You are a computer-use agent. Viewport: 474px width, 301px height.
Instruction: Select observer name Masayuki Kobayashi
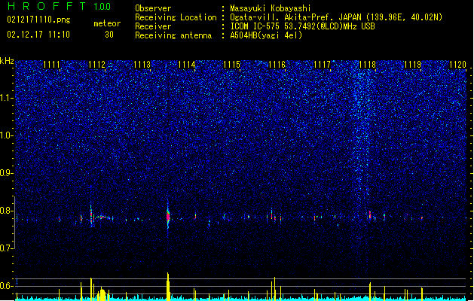point(271,8)
